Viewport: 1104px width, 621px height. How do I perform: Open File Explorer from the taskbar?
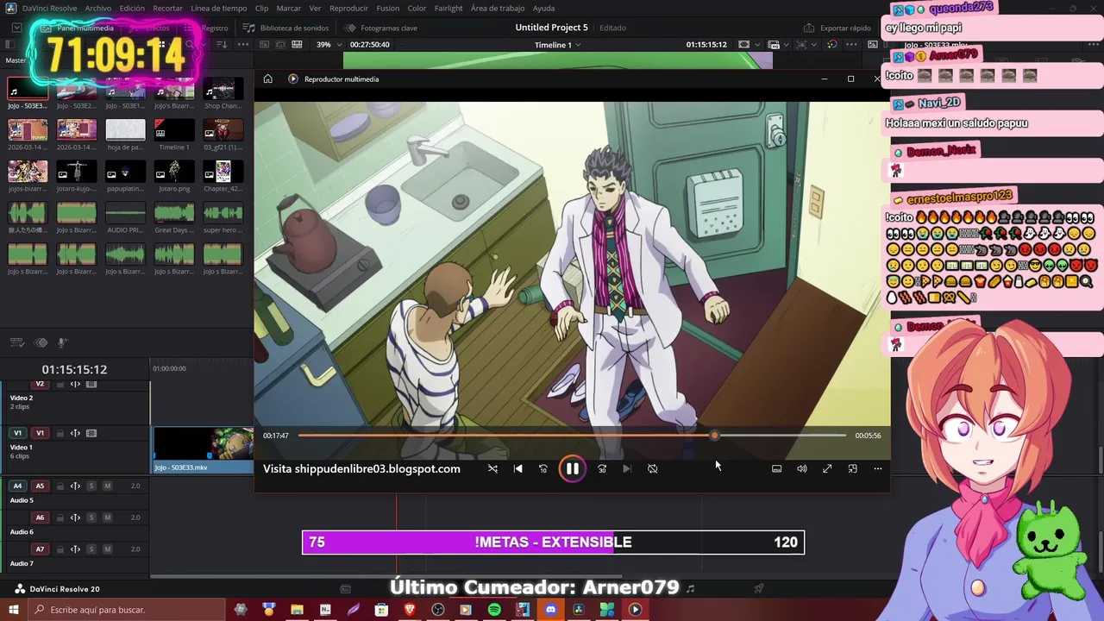297,610
